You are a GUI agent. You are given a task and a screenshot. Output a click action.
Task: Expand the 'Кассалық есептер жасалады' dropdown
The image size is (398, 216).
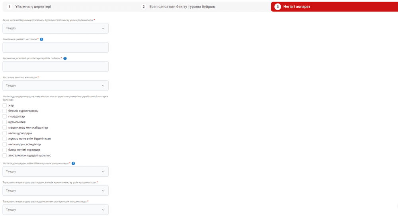coord(55,85)
